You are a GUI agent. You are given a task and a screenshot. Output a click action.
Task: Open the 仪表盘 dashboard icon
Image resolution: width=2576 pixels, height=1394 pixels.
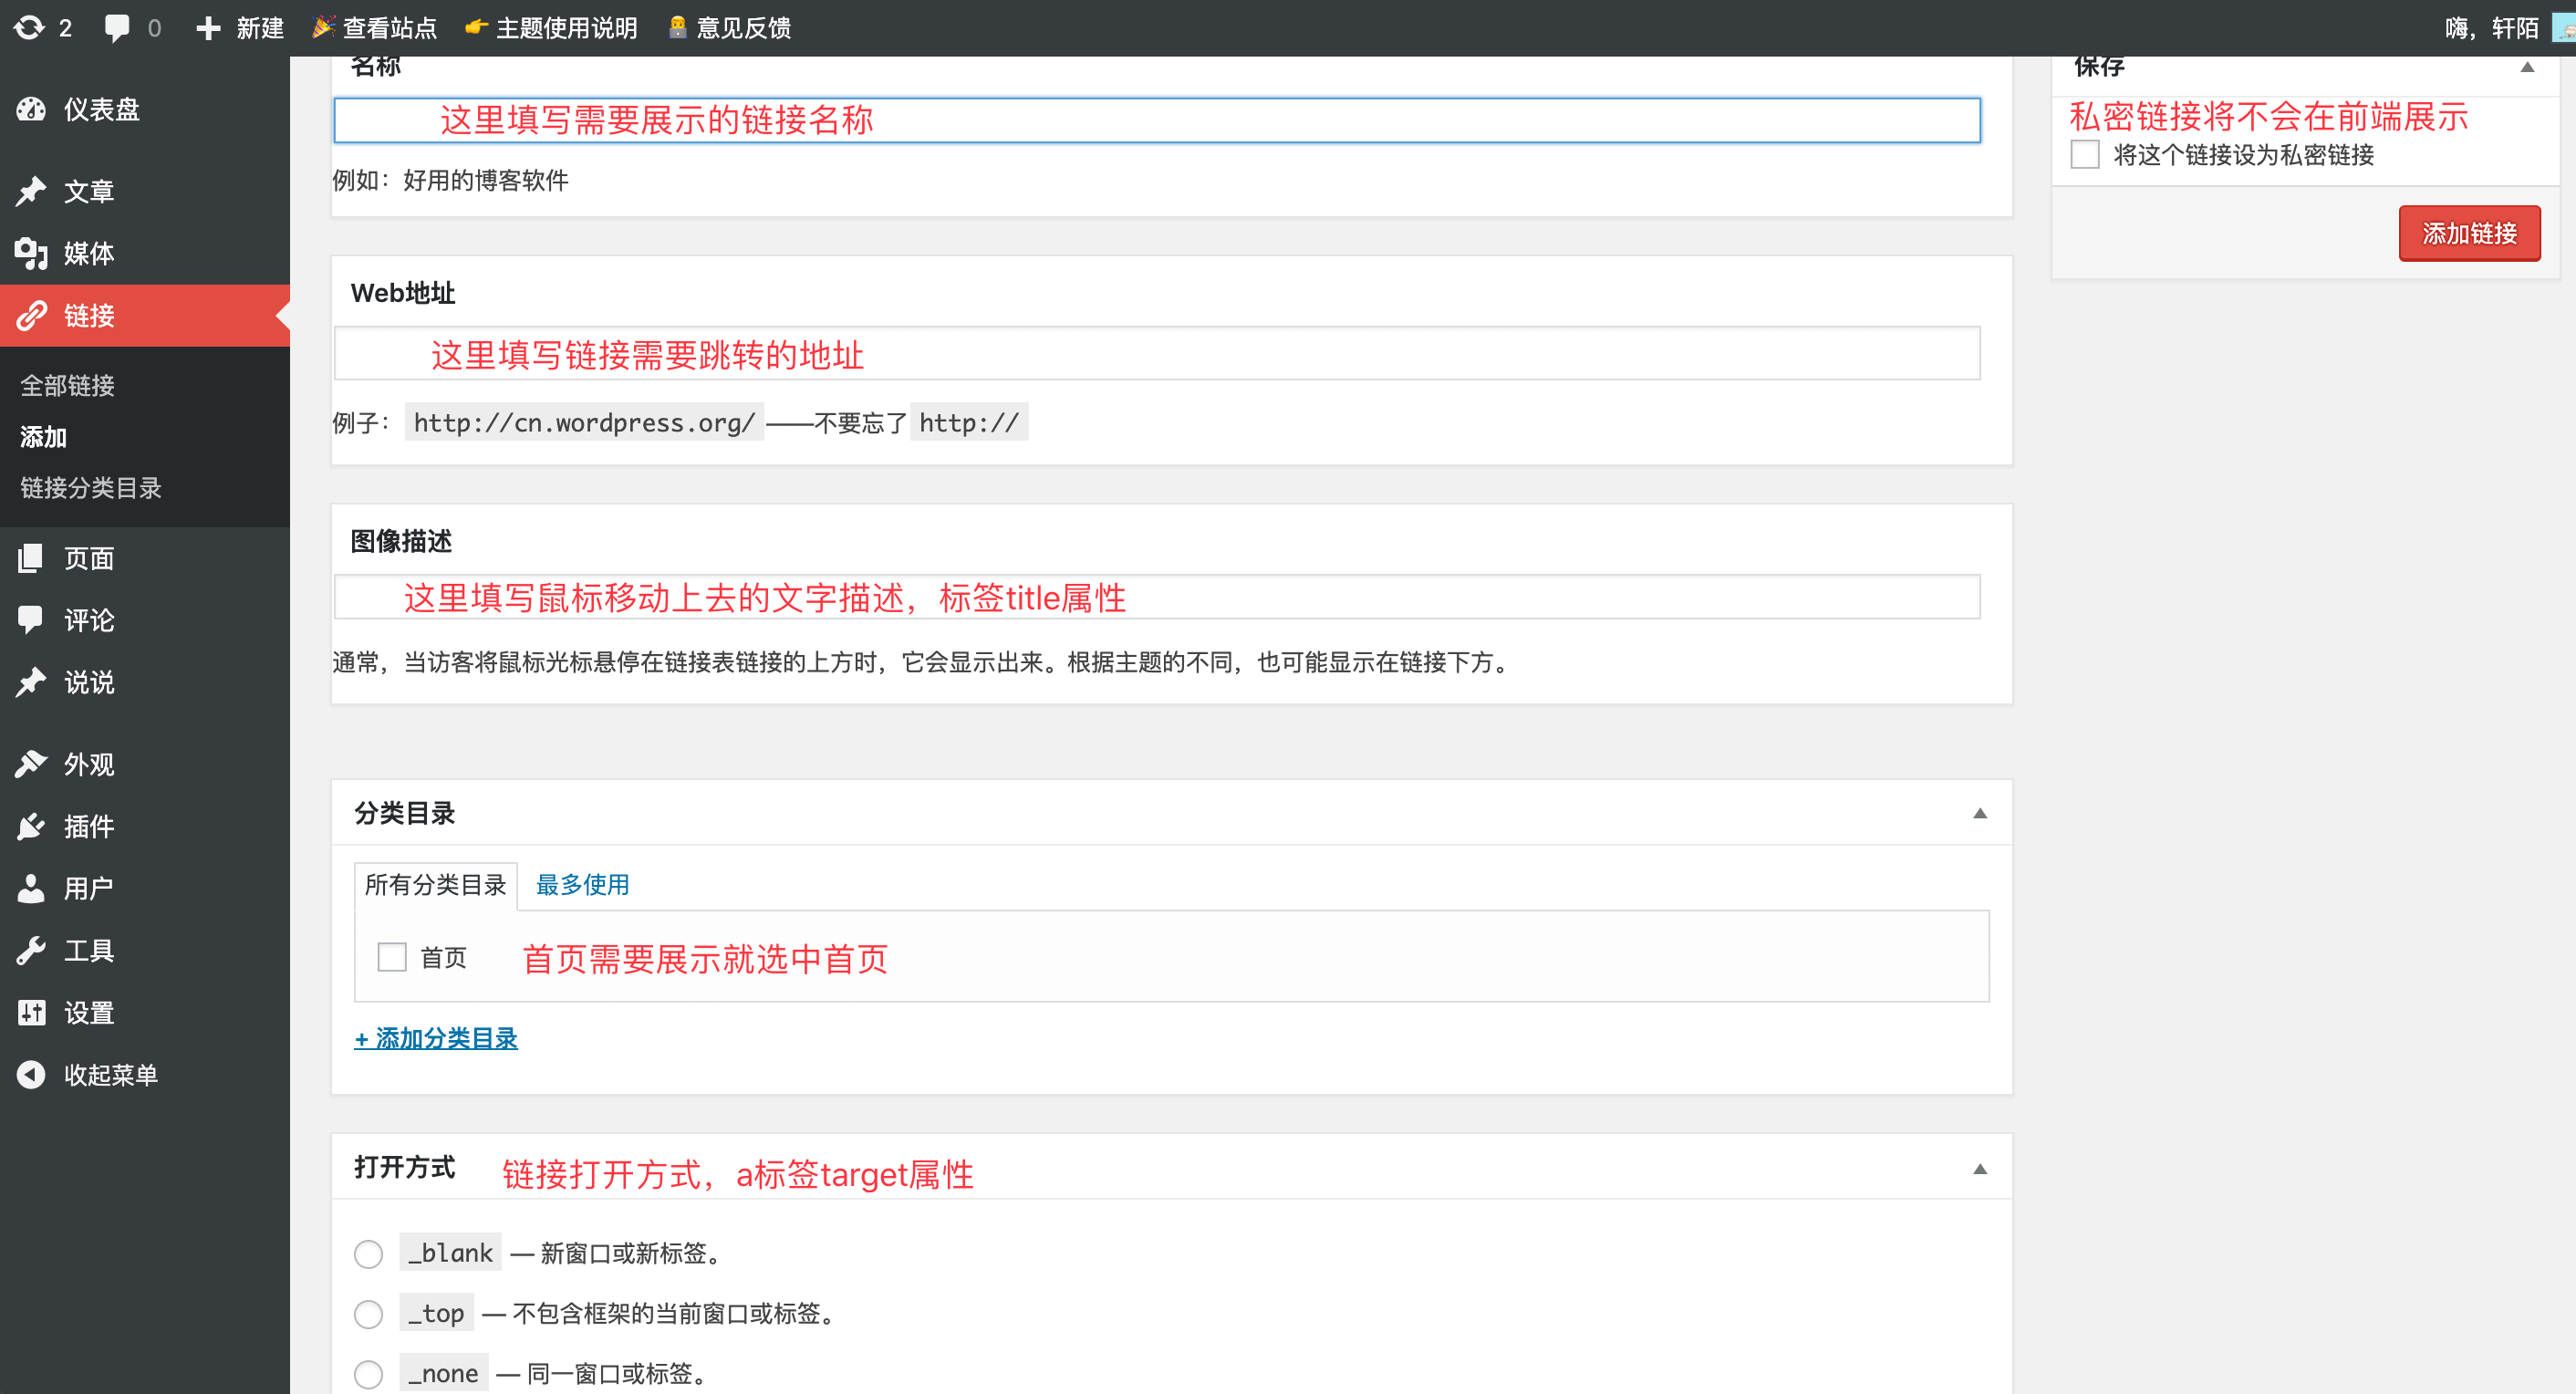[x=31, y=110]
